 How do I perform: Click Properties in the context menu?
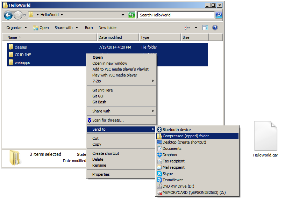pos(101,174)
